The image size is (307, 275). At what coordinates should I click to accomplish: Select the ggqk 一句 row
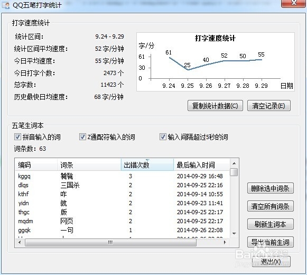123,230
